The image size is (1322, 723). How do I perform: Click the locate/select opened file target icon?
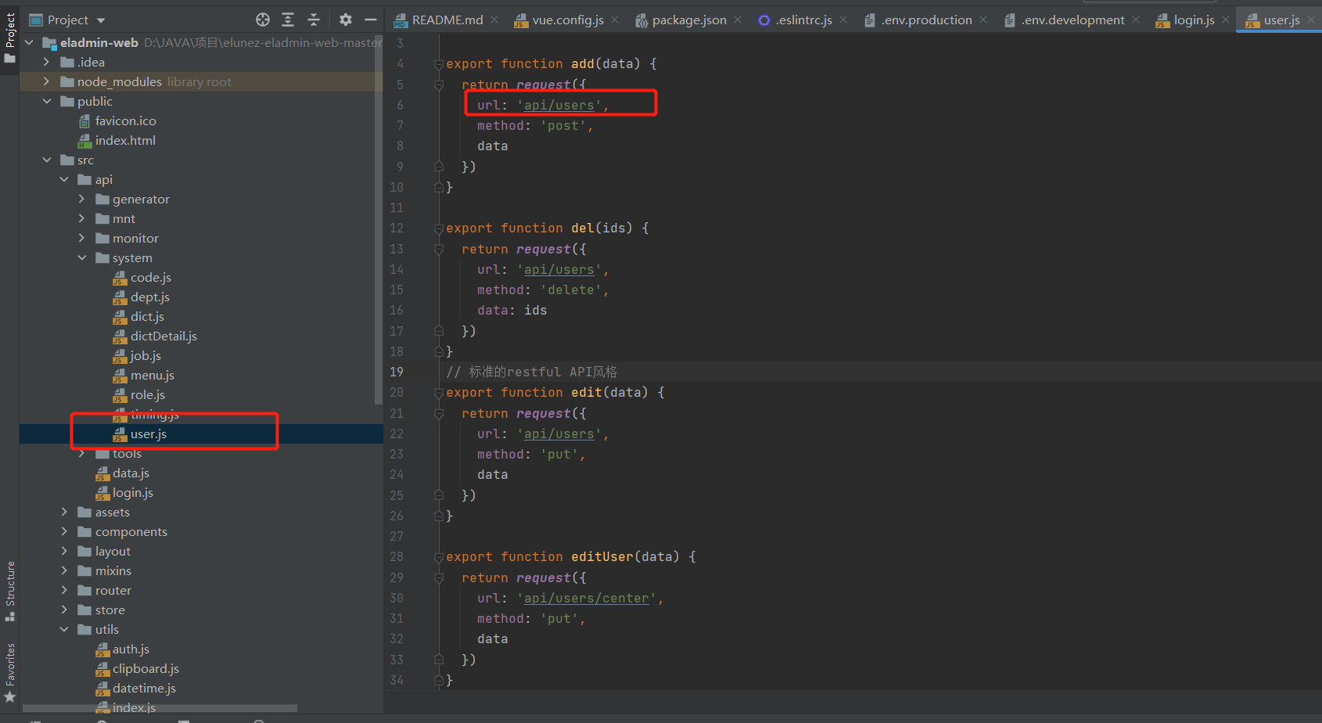(x=263, y=20)
